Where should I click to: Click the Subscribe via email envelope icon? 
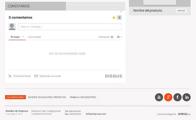pyautogui.click(x=36, y=76)
